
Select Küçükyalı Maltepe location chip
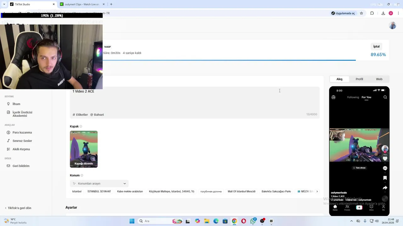tap(172, 191)
